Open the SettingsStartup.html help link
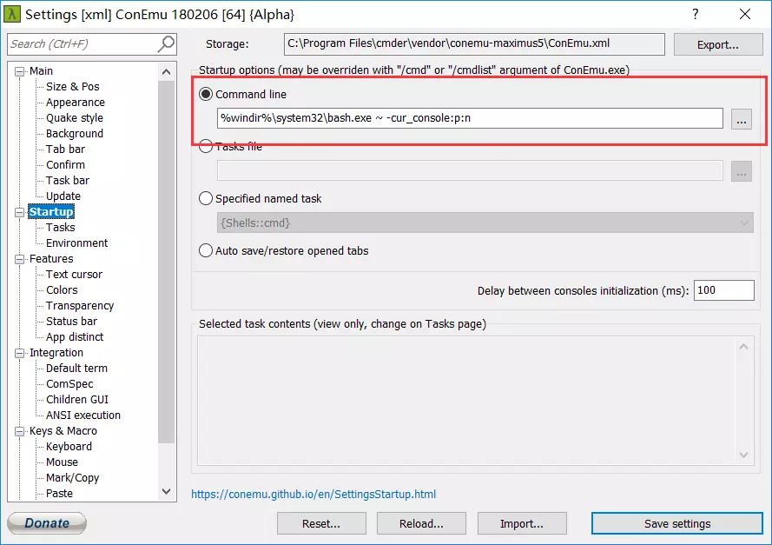The image size is (772, 545). tap(313, 495)
